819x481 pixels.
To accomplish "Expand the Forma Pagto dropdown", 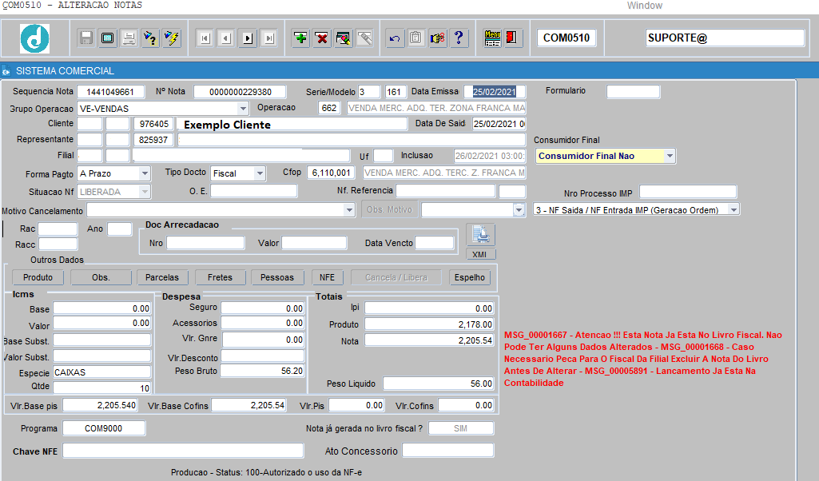I will (x=145, y=173).
